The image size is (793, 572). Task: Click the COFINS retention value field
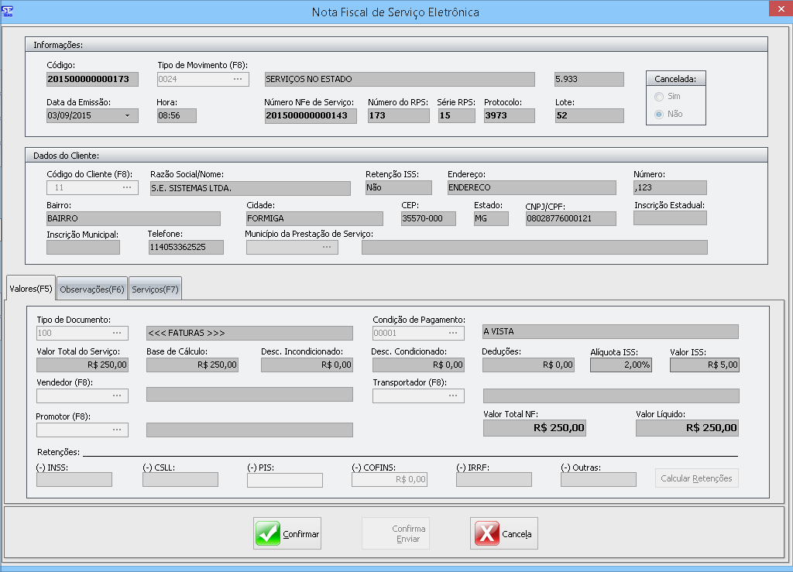pos(389,479)
